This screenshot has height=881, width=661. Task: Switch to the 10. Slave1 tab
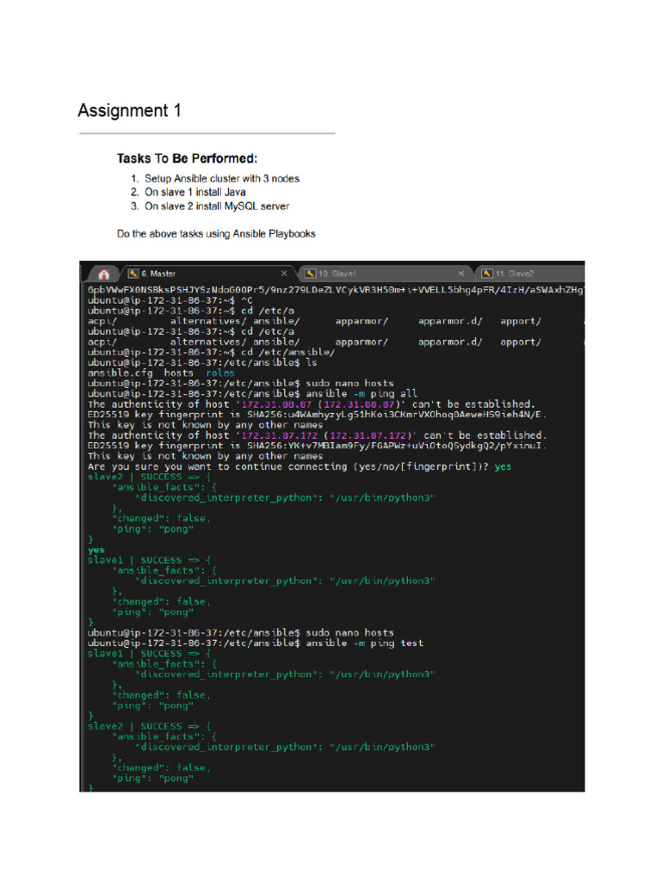pyautogui.click(x=386, y=274)
